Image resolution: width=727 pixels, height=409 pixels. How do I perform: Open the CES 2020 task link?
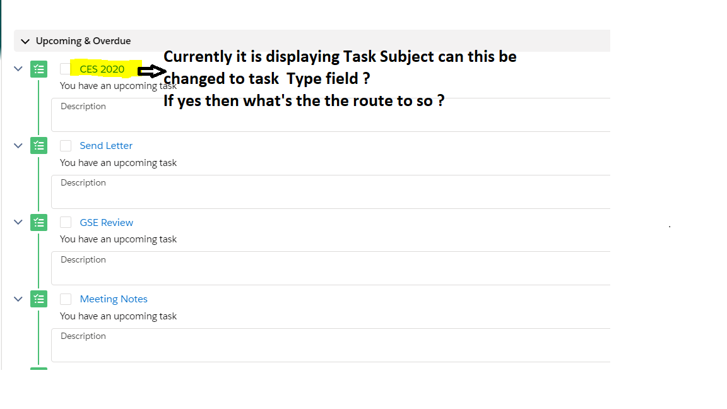coord(101,69)
